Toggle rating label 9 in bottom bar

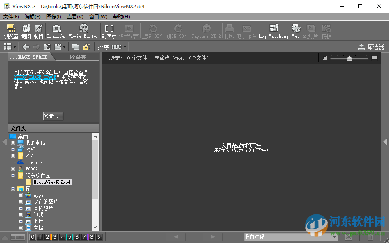coord(99,236)
